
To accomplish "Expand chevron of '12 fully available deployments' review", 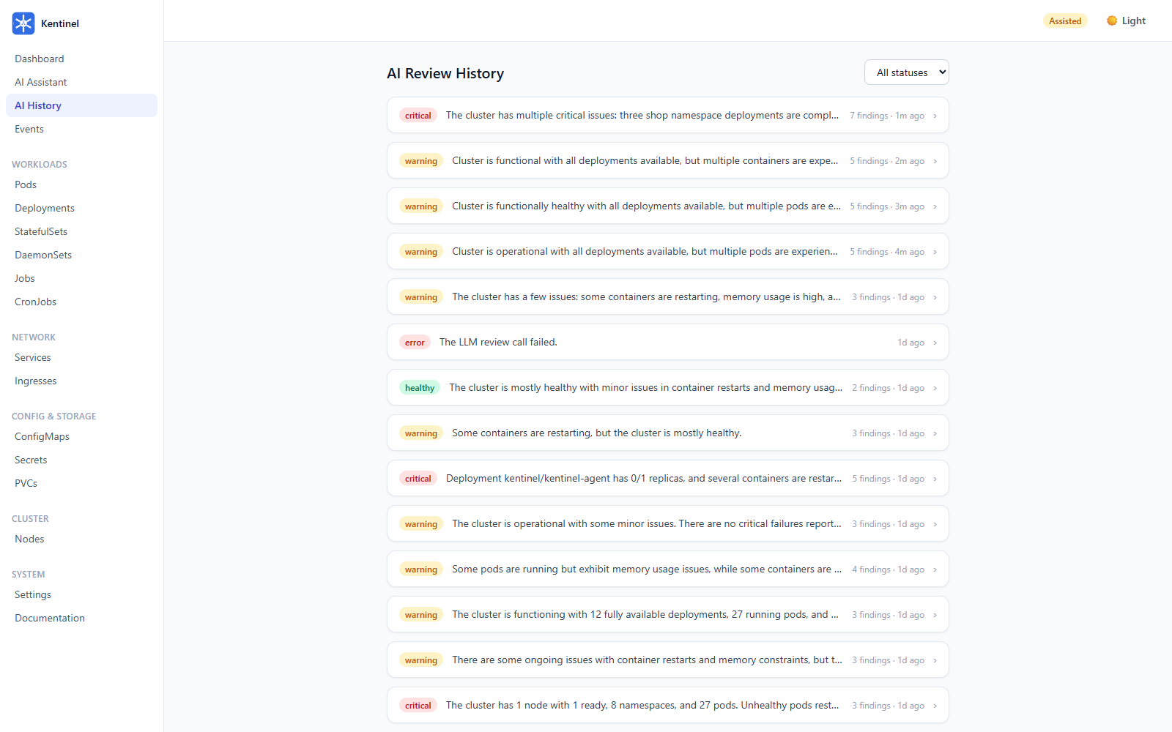I will tap(935, 615).
